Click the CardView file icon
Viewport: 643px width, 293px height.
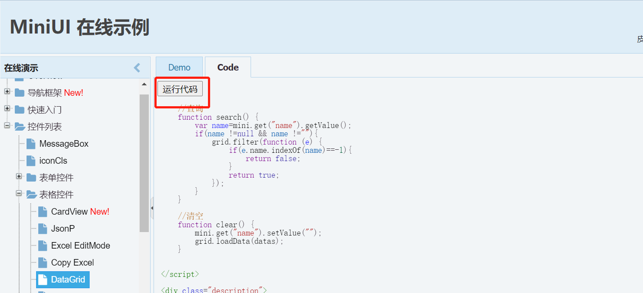42,211
